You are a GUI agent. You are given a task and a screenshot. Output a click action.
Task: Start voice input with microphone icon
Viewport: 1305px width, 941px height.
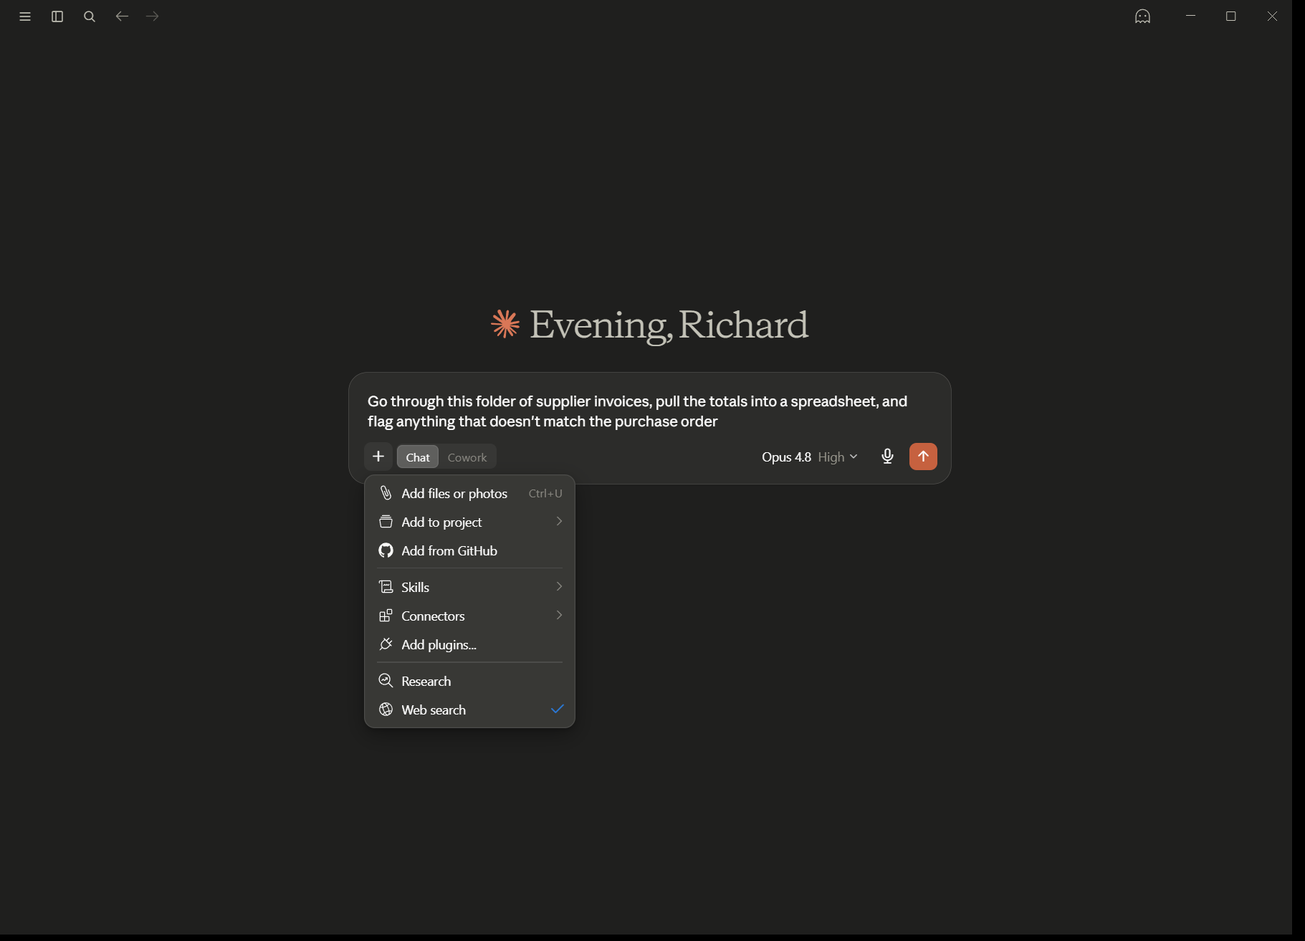[x=887, y=457]
